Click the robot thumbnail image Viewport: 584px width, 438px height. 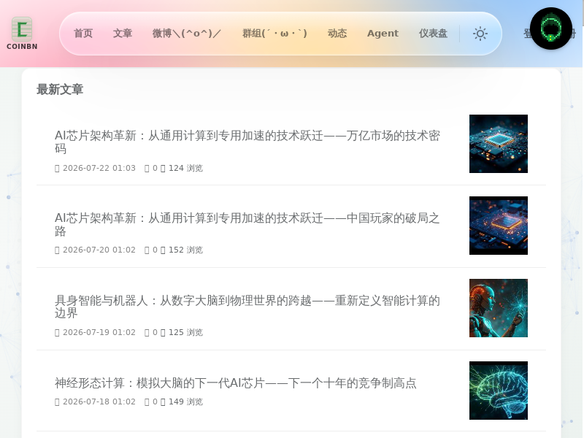point(499,308)
